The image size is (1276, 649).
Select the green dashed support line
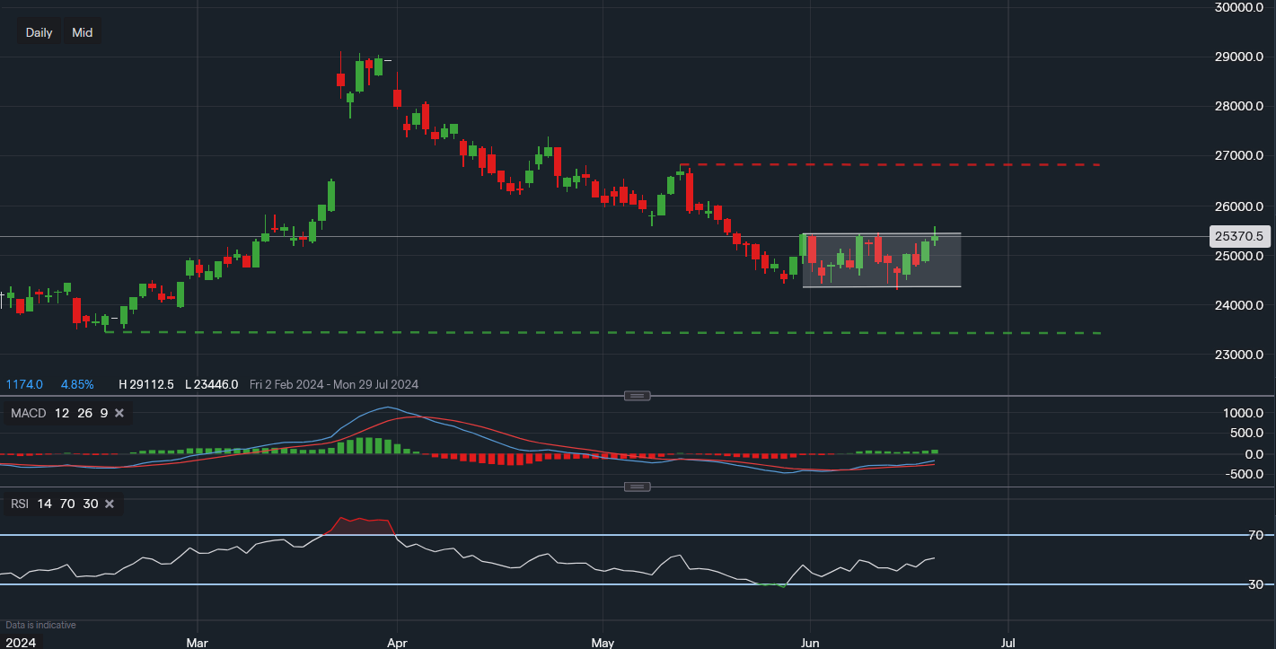pyautogui.click(x=629, y=332)
